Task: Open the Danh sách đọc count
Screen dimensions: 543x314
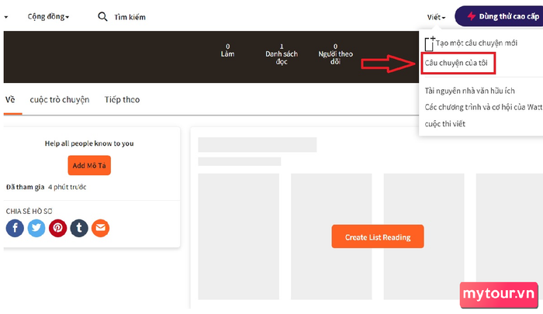Action: (282, 54)
